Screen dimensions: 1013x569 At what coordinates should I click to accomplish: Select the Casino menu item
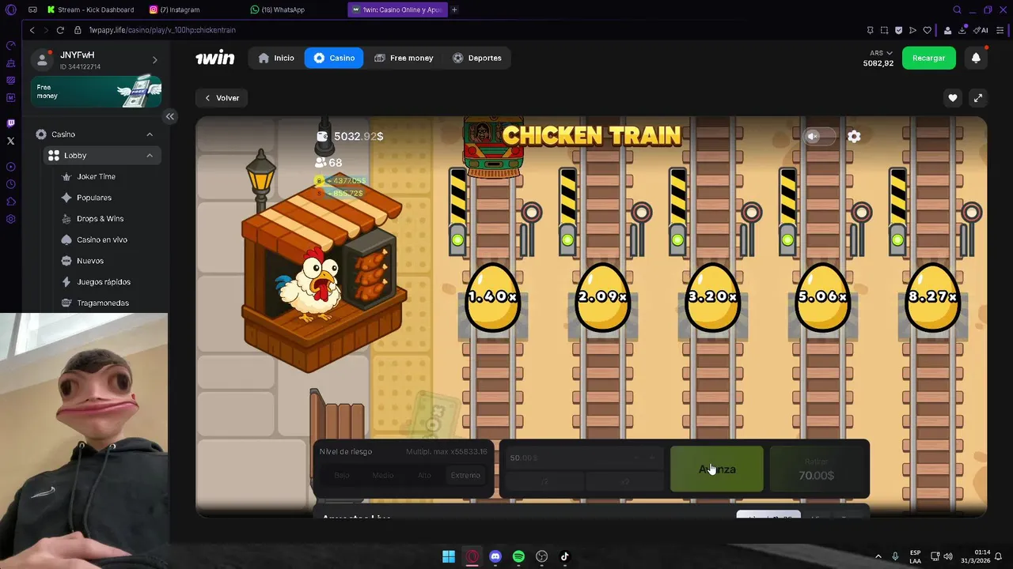[334, 58]
